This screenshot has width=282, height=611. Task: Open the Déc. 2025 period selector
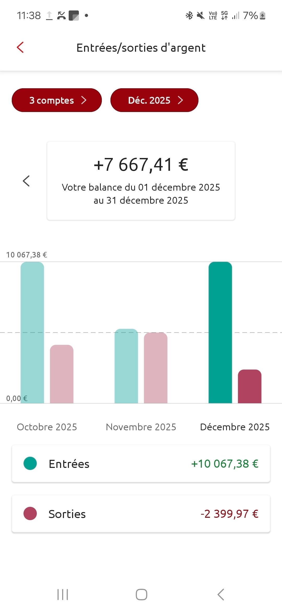154,100
